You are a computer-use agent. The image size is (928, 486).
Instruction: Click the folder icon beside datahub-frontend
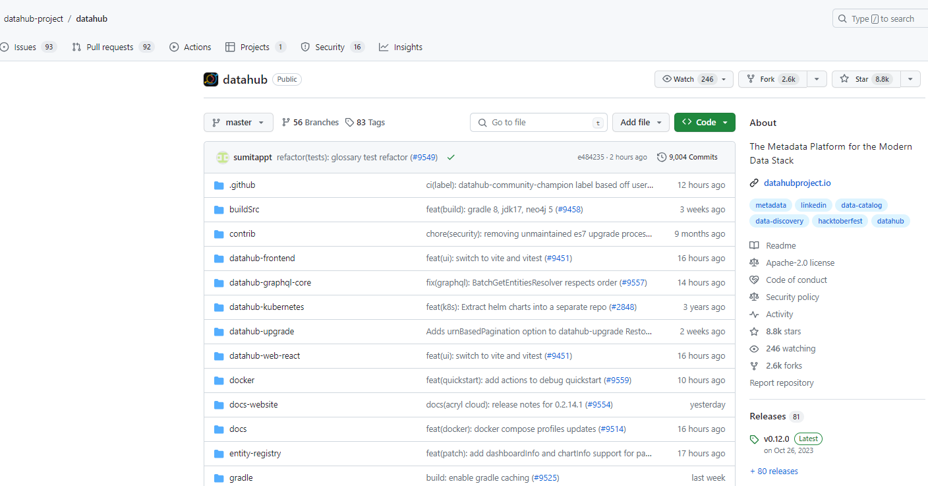pyautogui.click(x=219, y=258)
